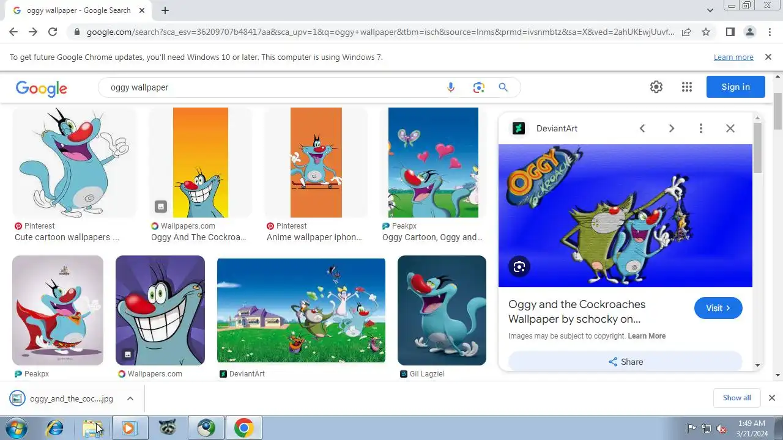Open Windows Media Player from the taskbar

[128, 428]
